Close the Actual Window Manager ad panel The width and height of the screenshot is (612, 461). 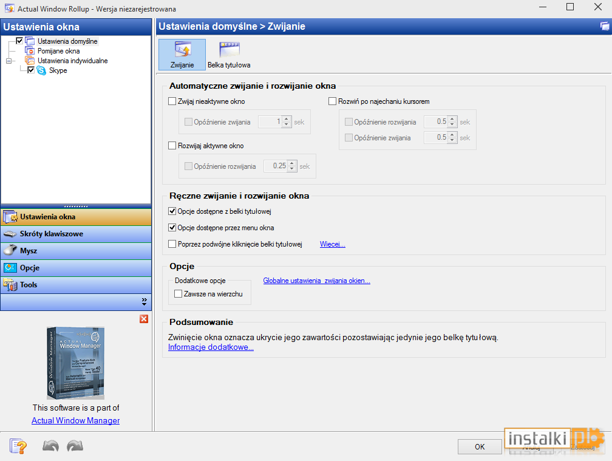coord(144,319)
